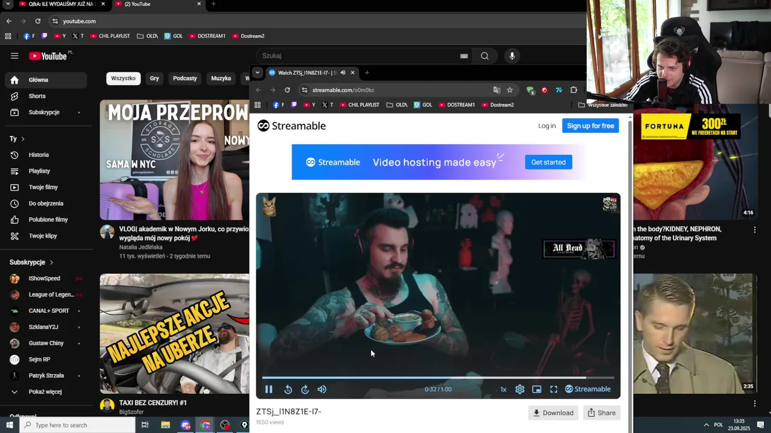Open Twitch bookmark in Streamable window
The image size is (771, 433).
click(294, 105)
